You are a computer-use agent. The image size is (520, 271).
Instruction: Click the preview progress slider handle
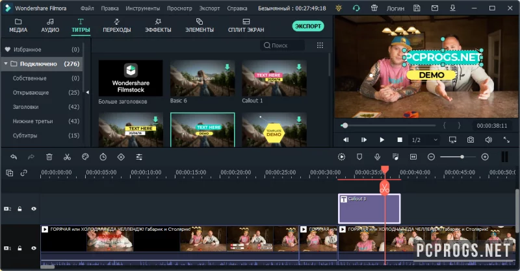click(345, 125)
